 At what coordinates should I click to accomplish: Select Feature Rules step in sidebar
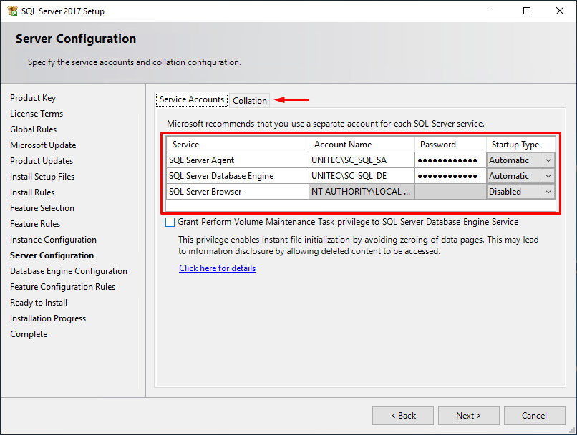35,225
